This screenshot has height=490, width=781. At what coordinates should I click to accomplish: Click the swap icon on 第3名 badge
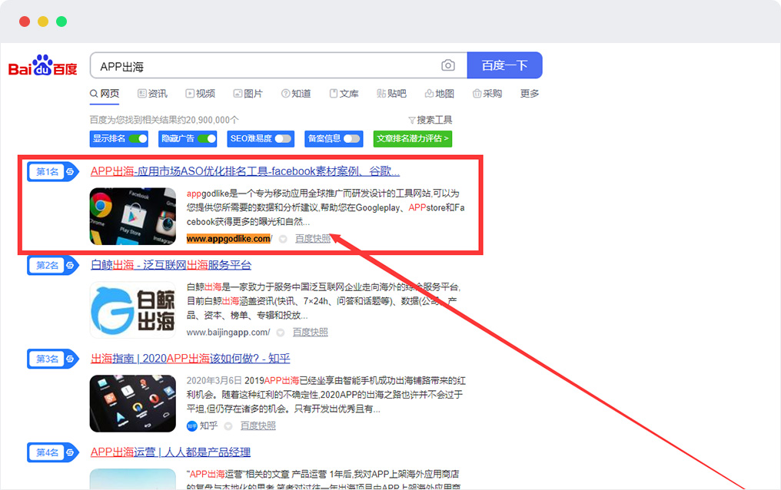[x=70, y=359]
